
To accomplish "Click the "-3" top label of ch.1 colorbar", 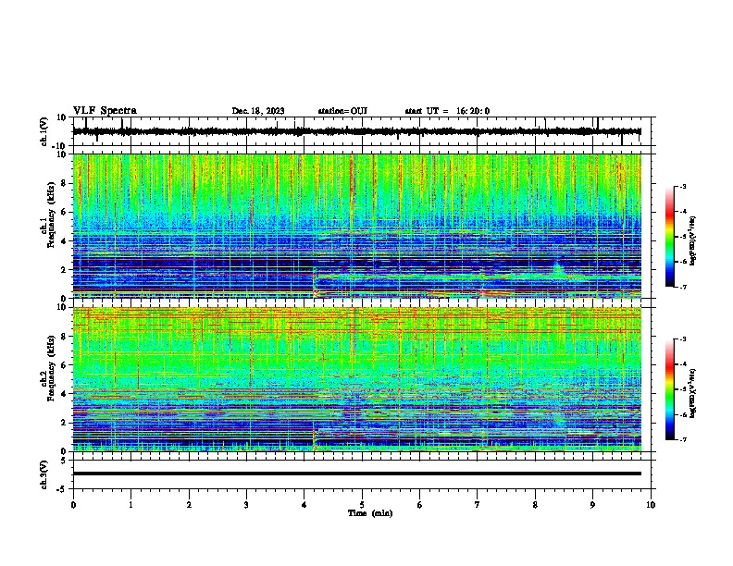I will (682, 186).
